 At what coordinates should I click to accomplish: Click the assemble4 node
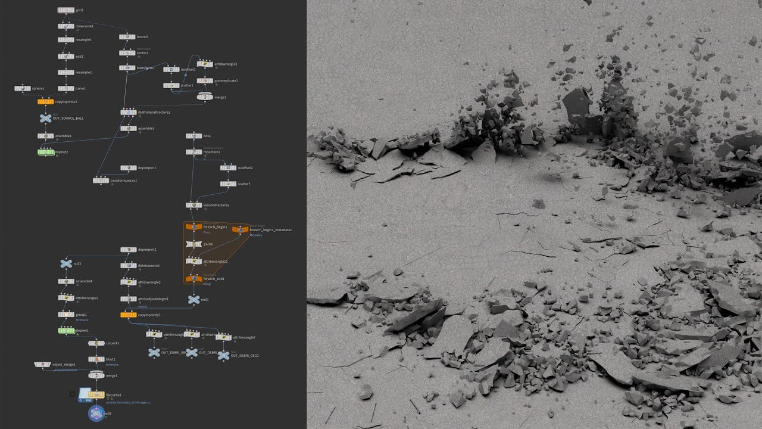point(66,281)
